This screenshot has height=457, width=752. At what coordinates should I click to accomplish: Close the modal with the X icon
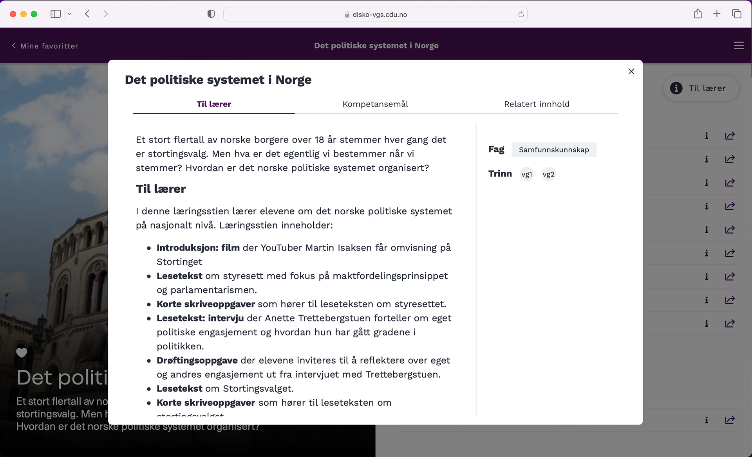(631, 71)
